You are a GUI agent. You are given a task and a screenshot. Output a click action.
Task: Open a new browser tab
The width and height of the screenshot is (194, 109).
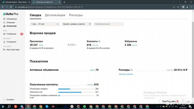(64, 2)
